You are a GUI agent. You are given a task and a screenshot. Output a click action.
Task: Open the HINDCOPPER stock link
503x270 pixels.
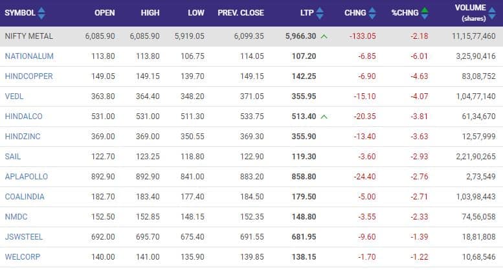(x=28, y=76)
